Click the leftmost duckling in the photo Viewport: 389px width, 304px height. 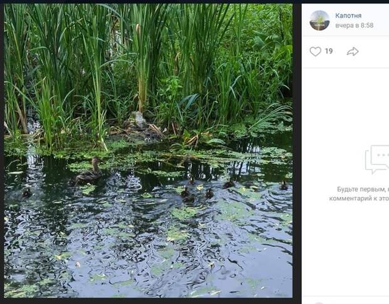point(26,193)
